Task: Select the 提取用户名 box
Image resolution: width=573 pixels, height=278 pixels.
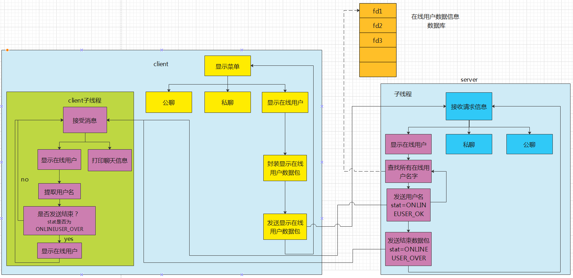Action: point(60,191)
